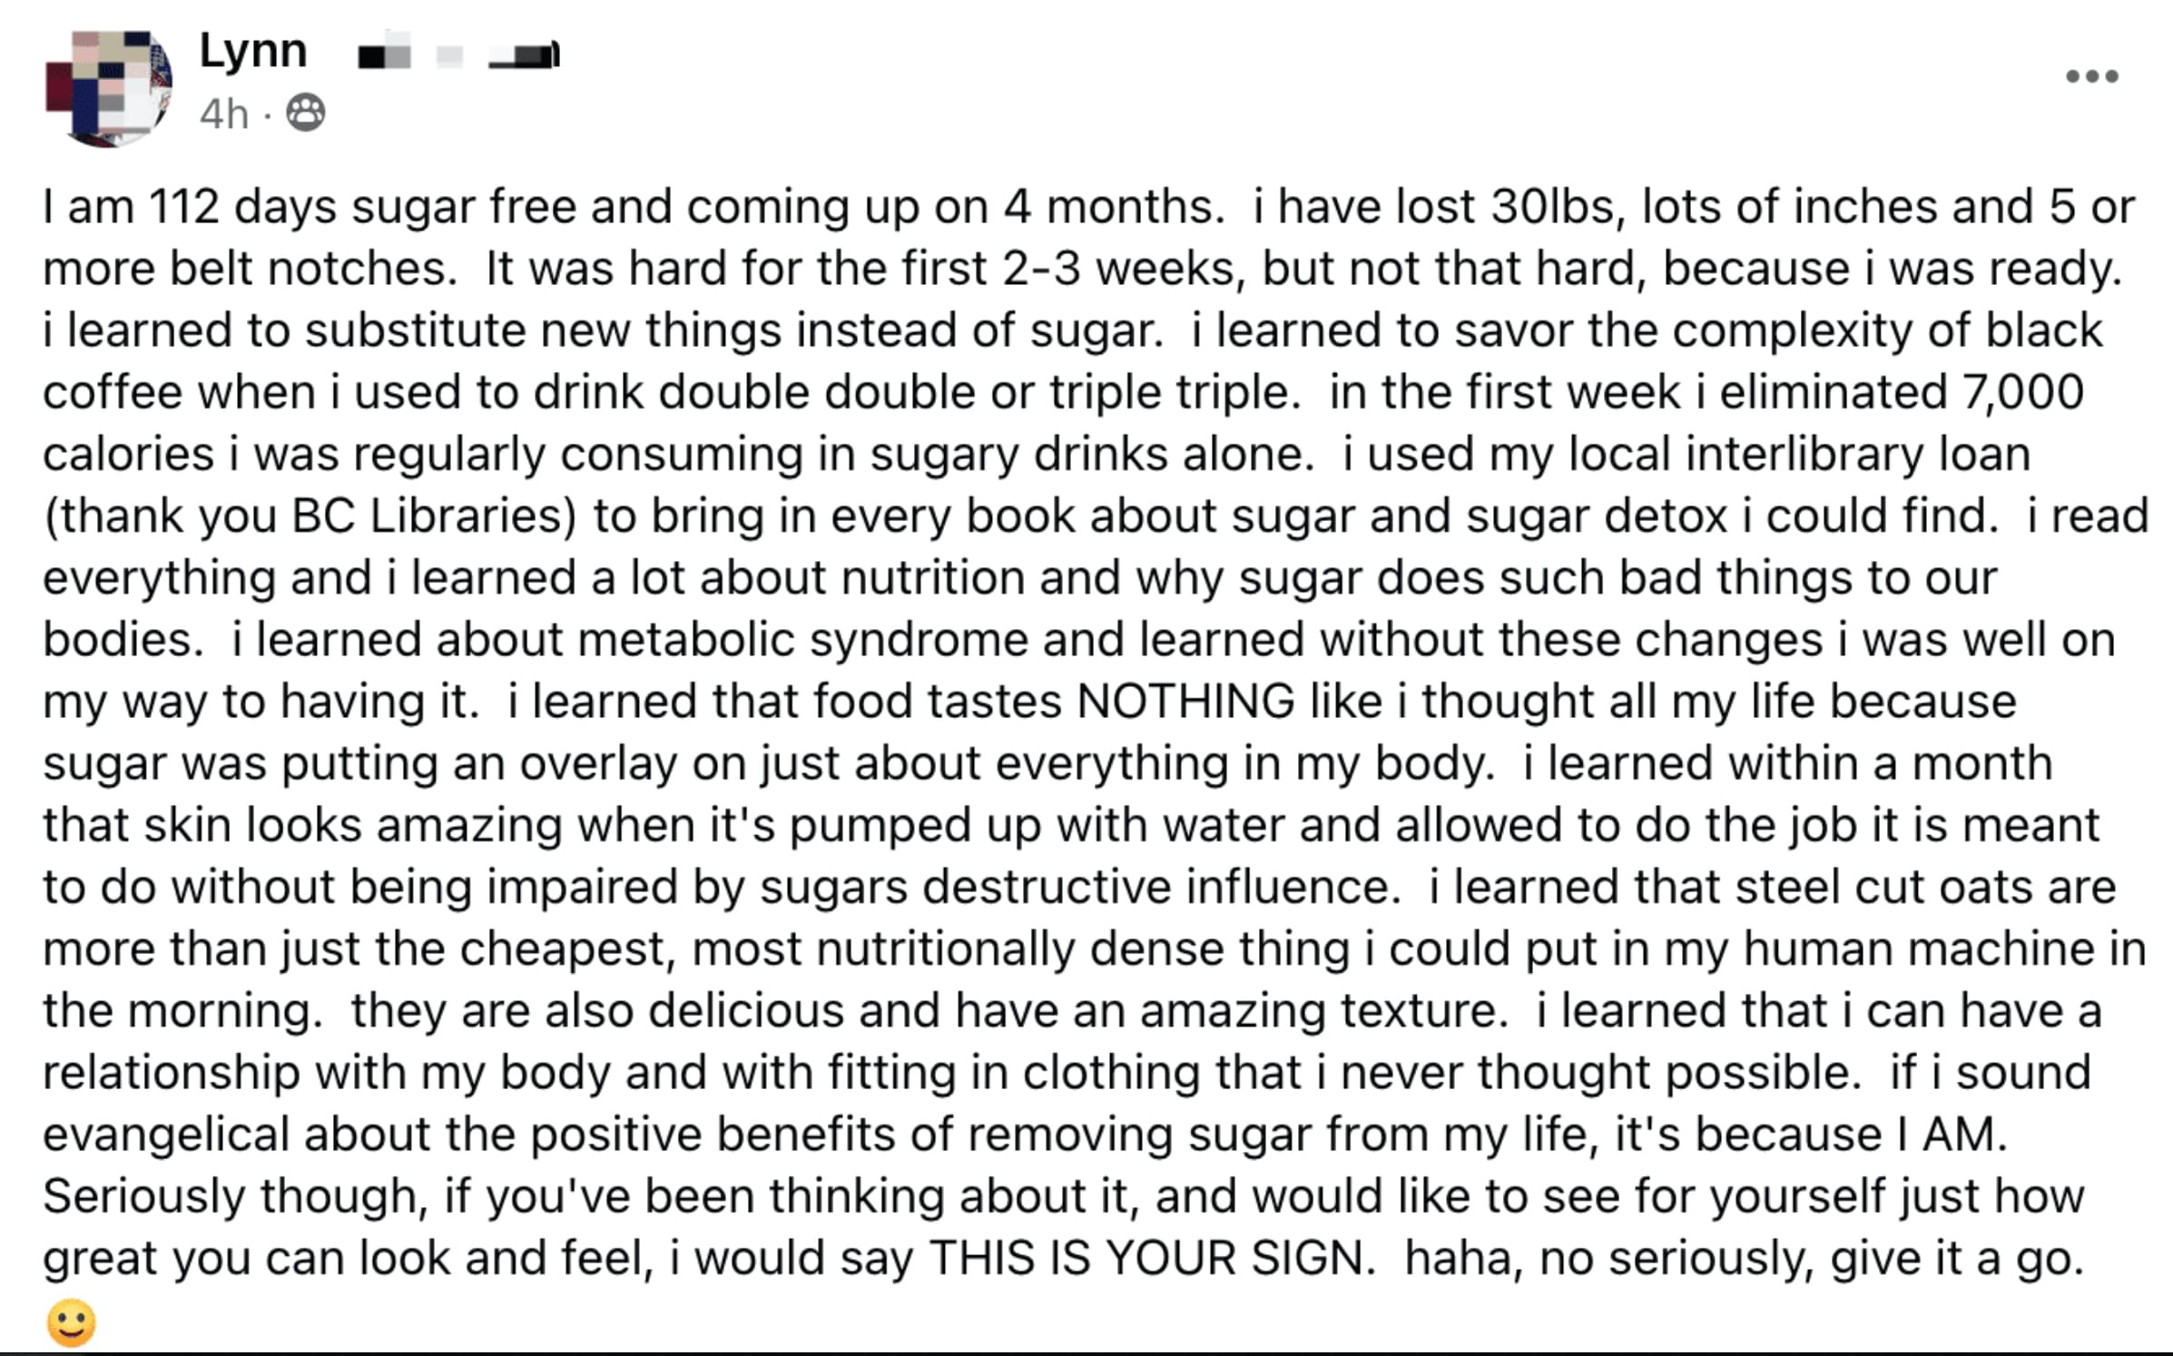Click the smiley emoji ending the post
The height and width of the screenshot is (1356, 2173).
point(71,1322)
